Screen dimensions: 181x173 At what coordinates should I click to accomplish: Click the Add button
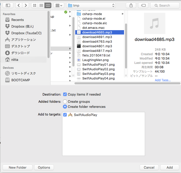pos(169,167)
